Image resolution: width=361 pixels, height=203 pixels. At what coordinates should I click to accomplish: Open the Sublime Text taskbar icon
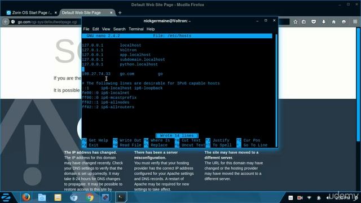(x=105, y=197)
